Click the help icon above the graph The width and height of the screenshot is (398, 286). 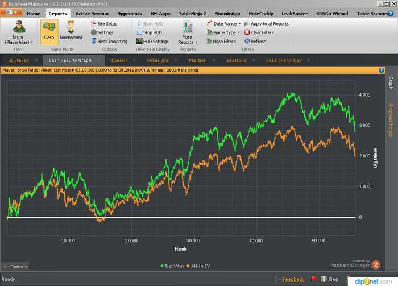coord(382,70)
